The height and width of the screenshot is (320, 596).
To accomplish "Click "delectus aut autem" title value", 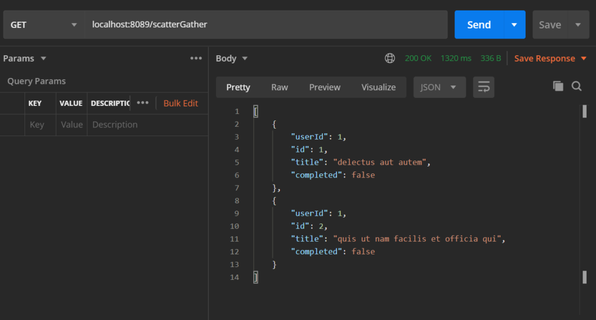I will [x=379, y=162].
